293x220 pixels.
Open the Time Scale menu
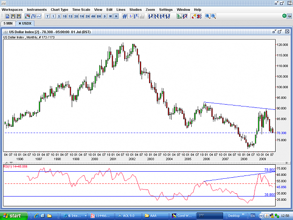[x=81, y=10]
